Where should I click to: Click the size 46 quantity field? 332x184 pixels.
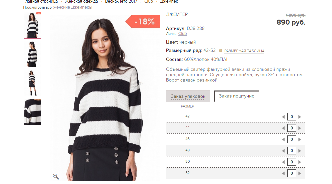[292, 139]
